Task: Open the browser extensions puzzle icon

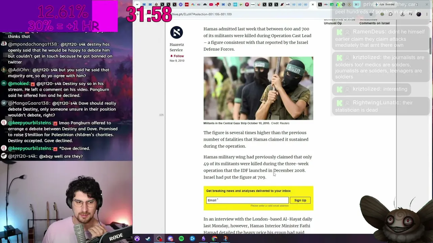Action: pos(390,14)
